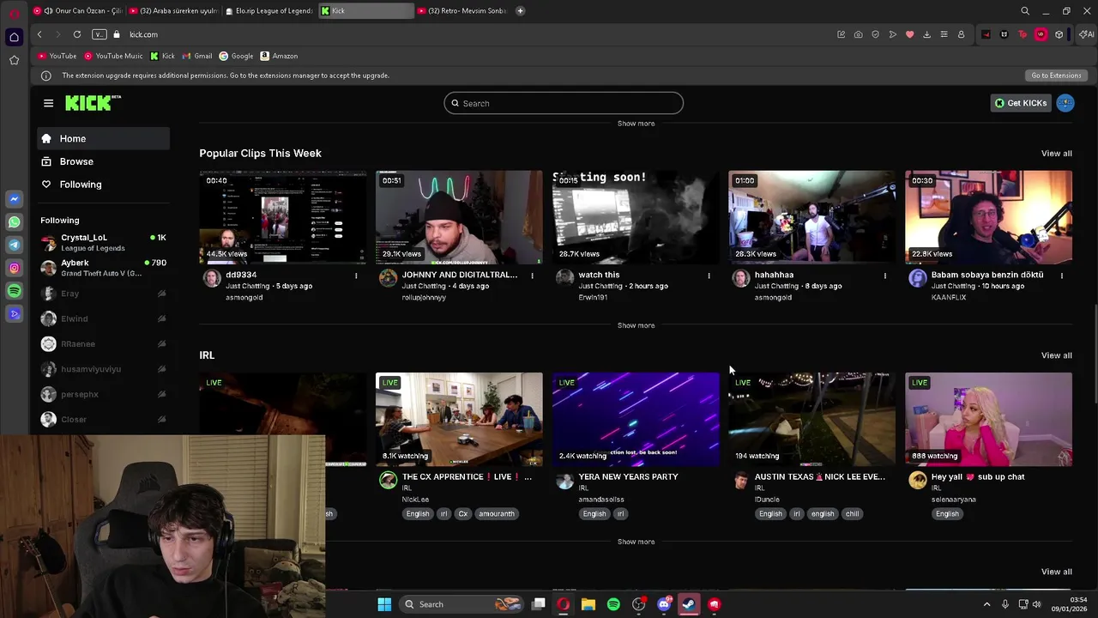Open the Kick user avatar menu
Screen dimensions: 1098x618
[x=1065, y=103]
